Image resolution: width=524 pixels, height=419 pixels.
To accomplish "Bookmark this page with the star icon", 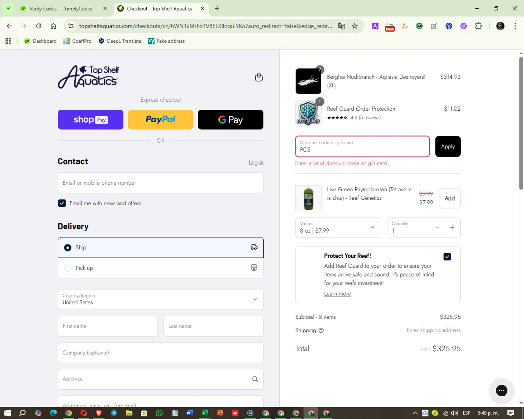I will tap(355, 26).
